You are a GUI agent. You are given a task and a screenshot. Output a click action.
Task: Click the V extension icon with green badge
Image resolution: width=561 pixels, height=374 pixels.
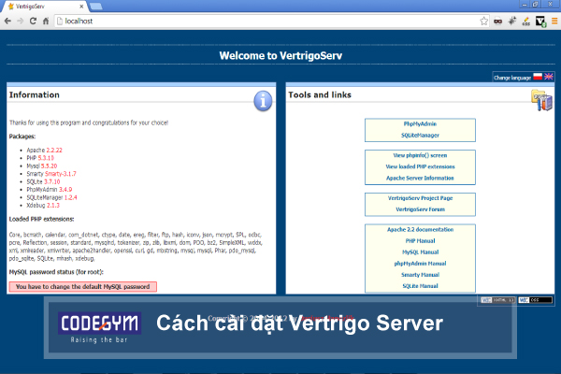tap(540, 22)
